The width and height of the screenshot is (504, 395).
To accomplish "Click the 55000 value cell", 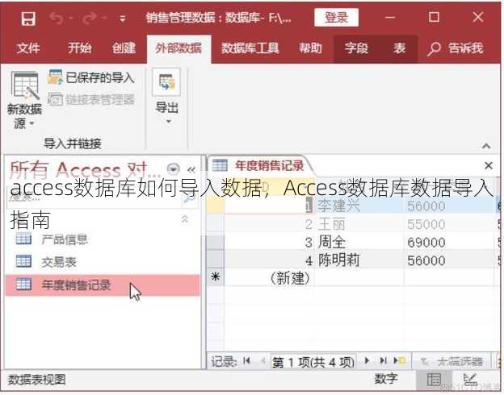I will click(448, 224).
